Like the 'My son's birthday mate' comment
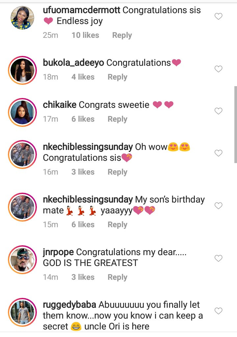 (218, 205)
